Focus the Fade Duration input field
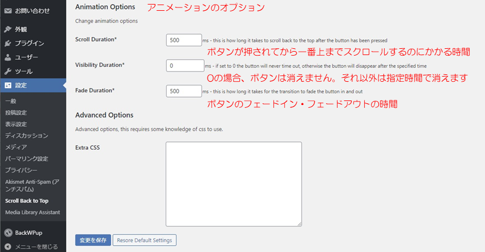Viewport: 485px width, 252px height. (184, 91)
